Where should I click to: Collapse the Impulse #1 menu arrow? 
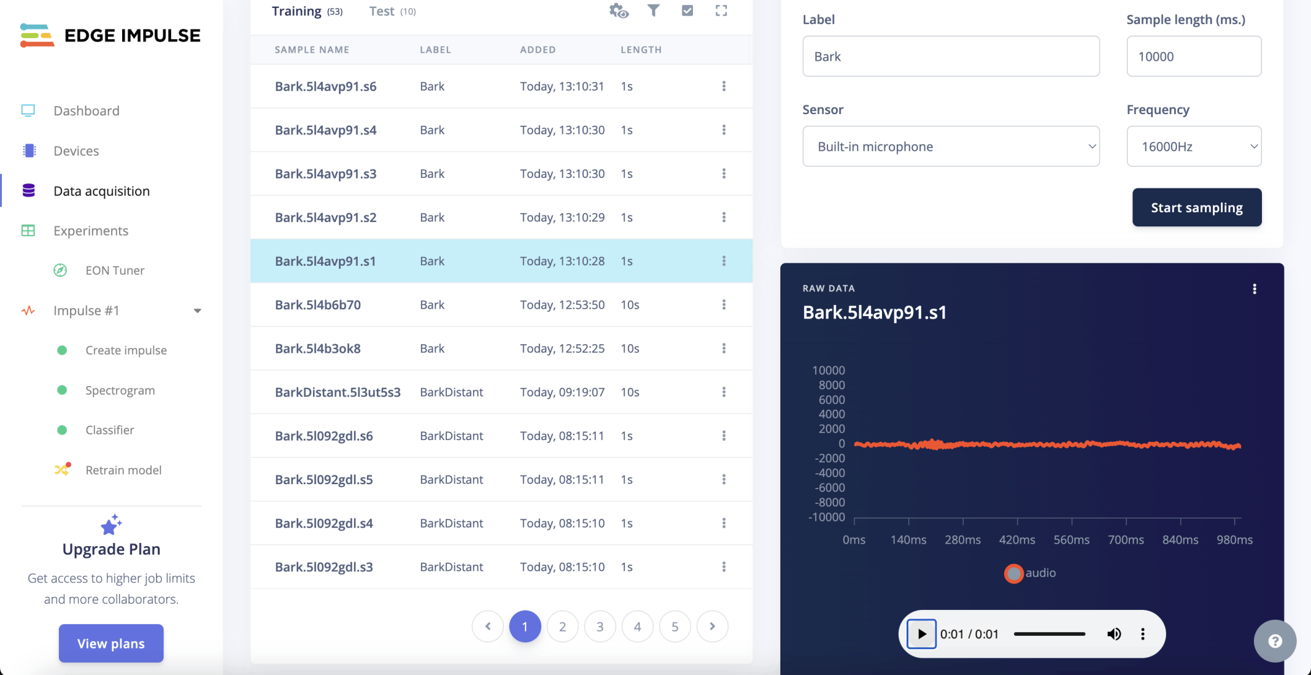pos(198,311)
